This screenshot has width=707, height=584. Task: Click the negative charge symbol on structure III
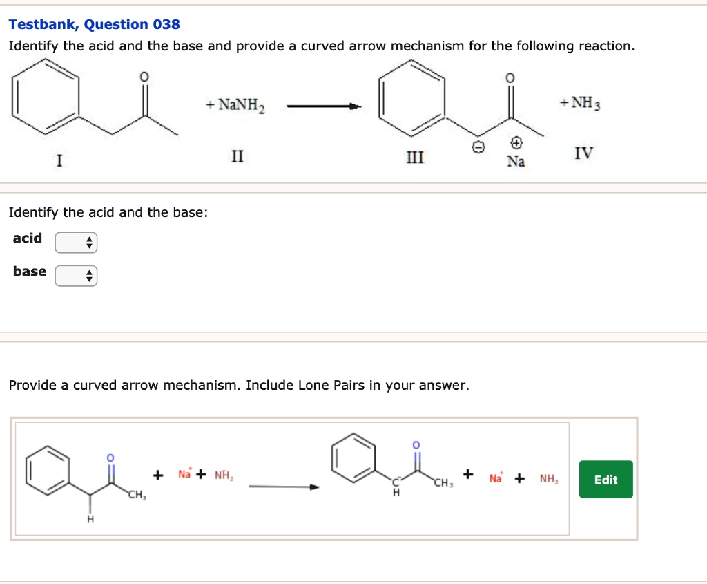click(478, 145)
